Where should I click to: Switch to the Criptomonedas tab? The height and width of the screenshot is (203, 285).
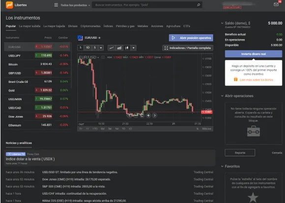(90, 26)
